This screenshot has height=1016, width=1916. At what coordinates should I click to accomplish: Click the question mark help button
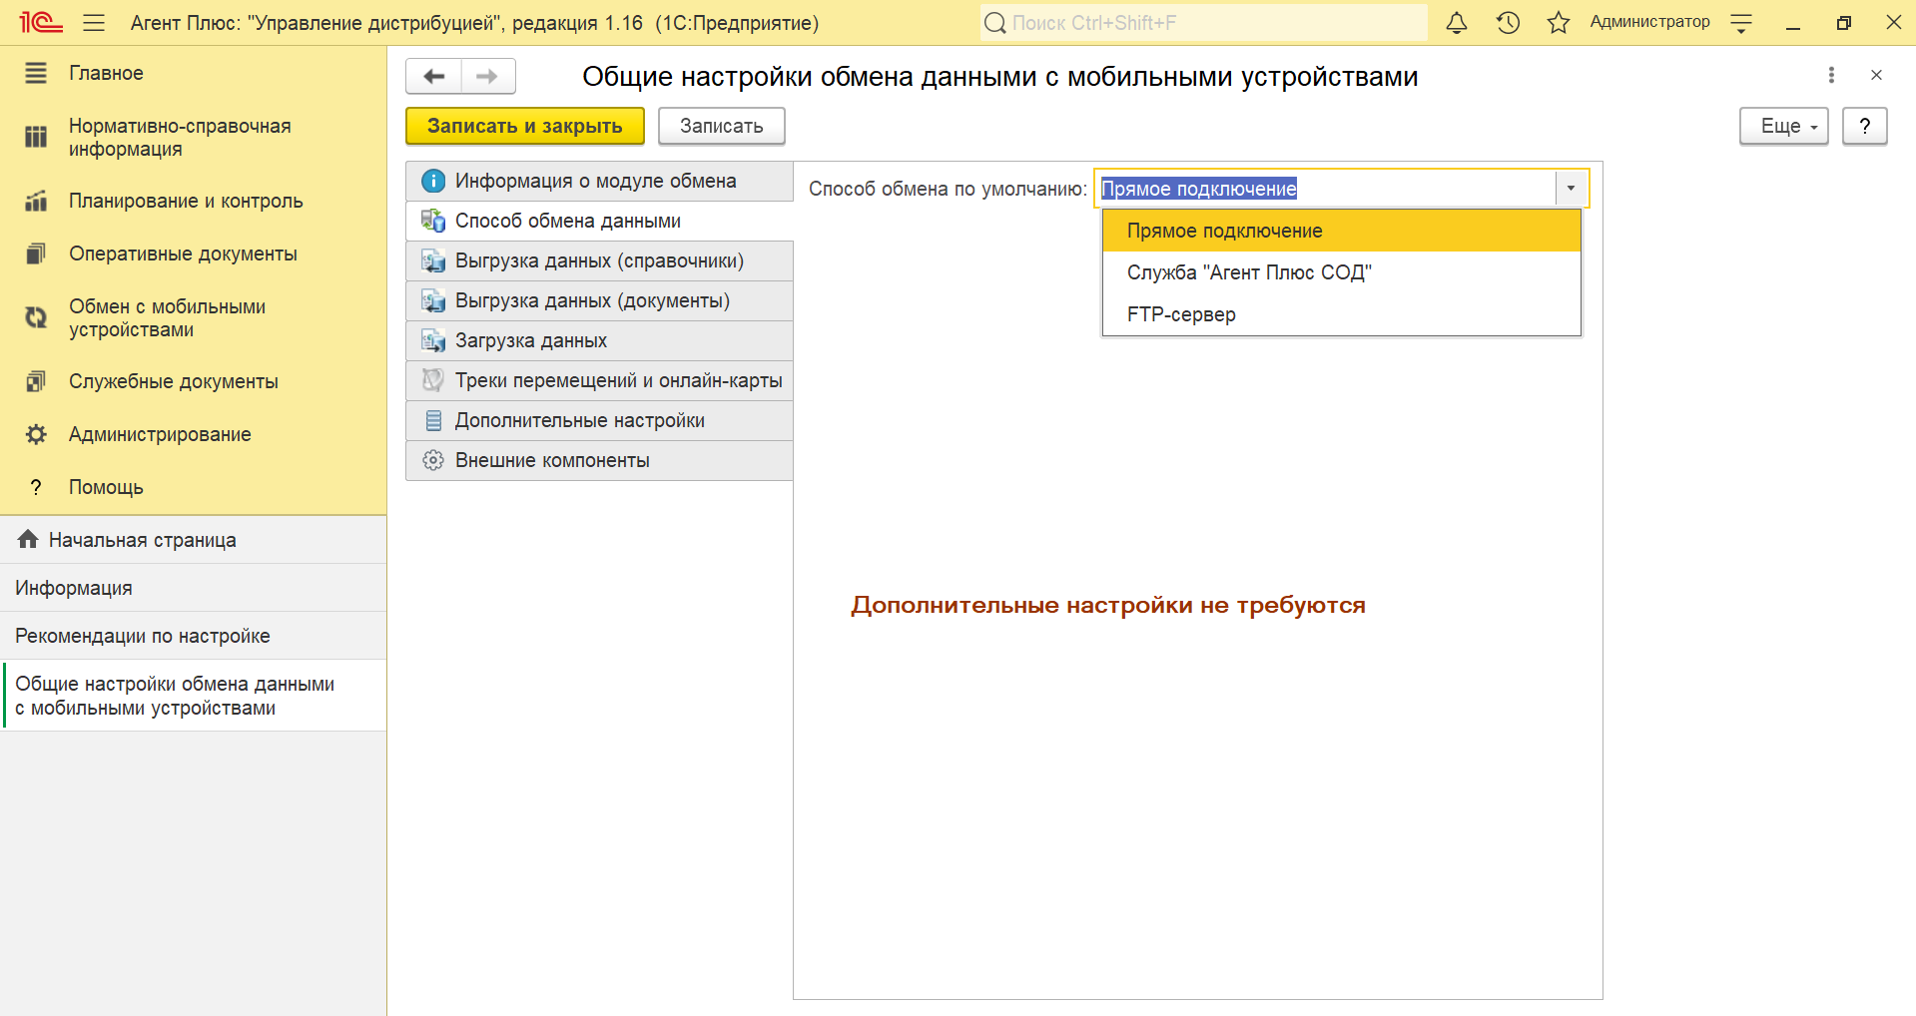[x=1864, y=127]
